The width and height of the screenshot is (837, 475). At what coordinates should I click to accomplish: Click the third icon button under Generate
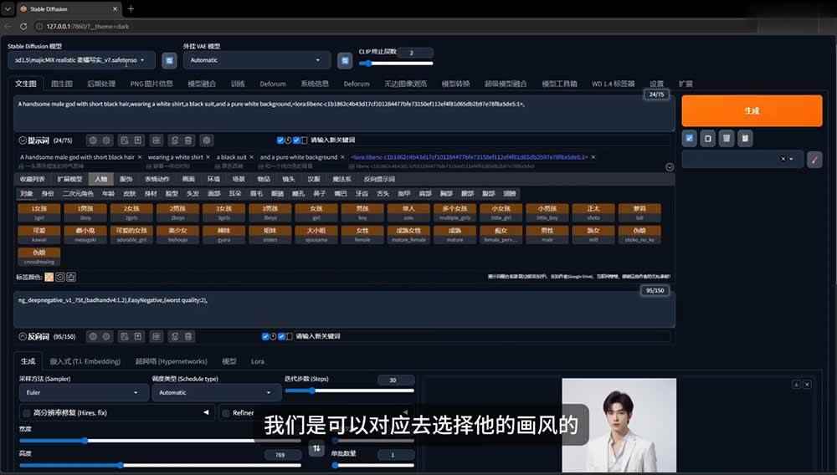point(726,138)
